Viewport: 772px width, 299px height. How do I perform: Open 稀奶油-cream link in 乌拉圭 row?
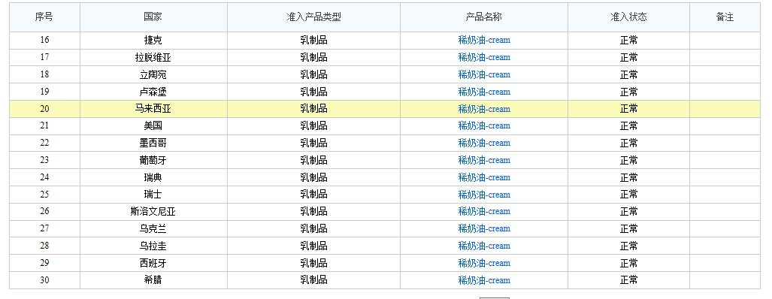tap(484, 246)
